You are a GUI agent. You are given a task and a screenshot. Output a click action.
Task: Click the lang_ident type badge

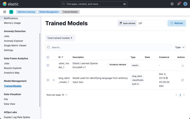pyautogui.click(x=137, y=76)
